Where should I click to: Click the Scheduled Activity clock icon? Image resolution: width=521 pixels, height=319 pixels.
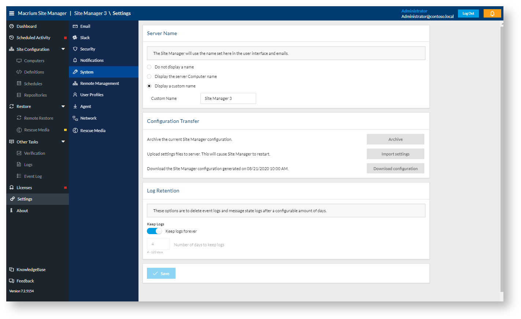pos(12,38)
